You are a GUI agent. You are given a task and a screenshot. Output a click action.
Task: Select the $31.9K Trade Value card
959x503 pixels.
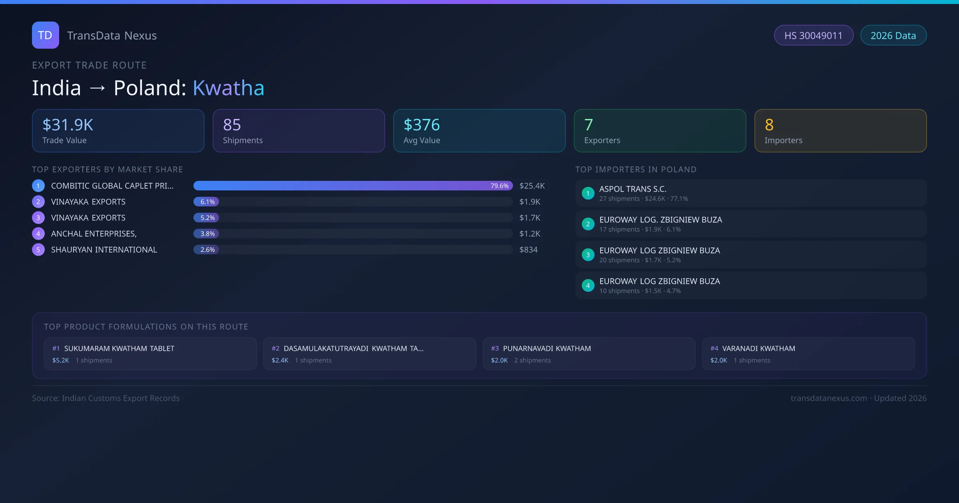click(x=118, y=131)
